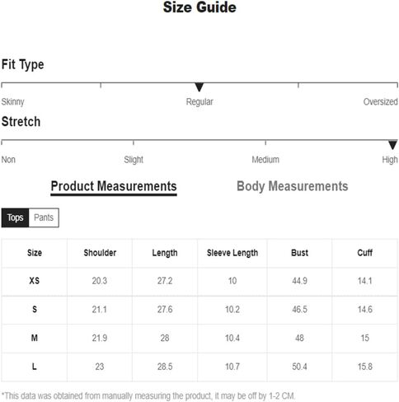
Task: Click the Stretch triangle marker at High
Action: coord(392,145)
